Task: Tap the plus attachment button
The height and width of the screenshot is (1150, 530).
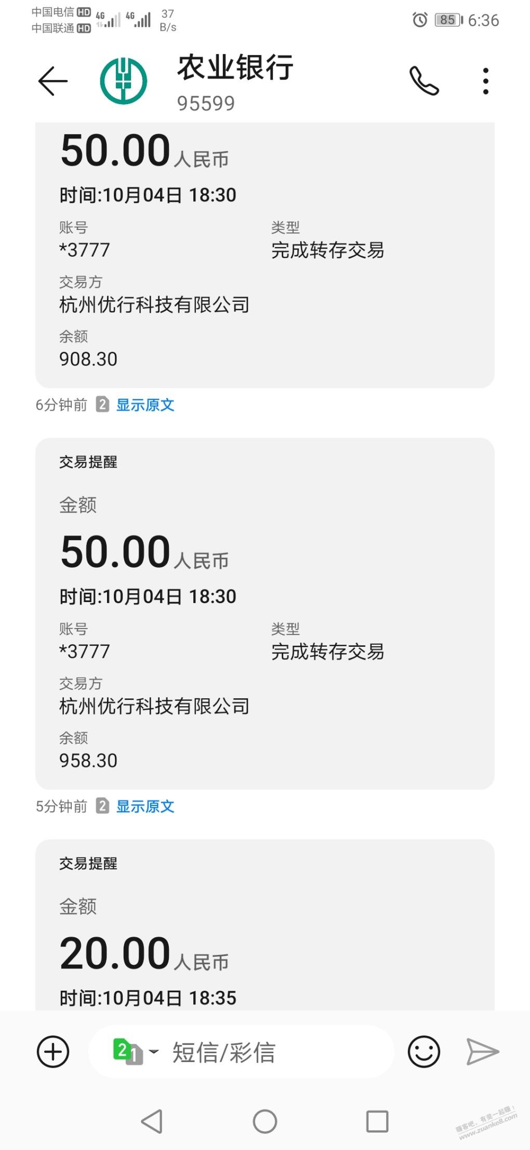Action: [53, 1052]
